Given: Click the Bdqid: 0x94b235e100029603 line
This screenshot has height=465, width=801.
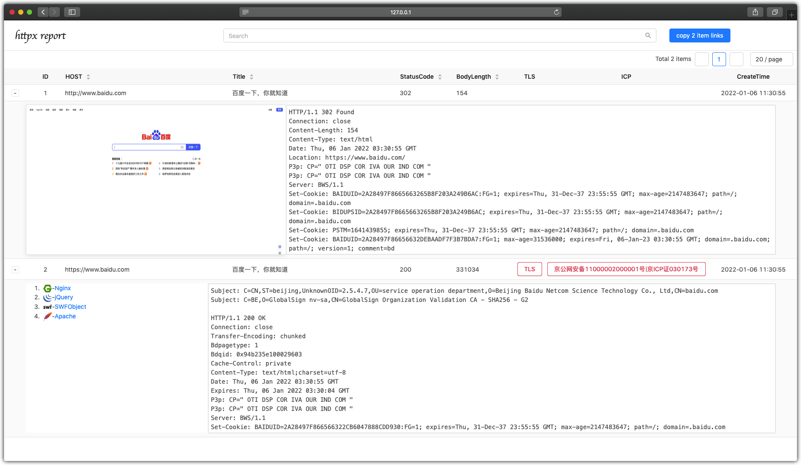Looking at the screenshot, I should tap(256, 354).
